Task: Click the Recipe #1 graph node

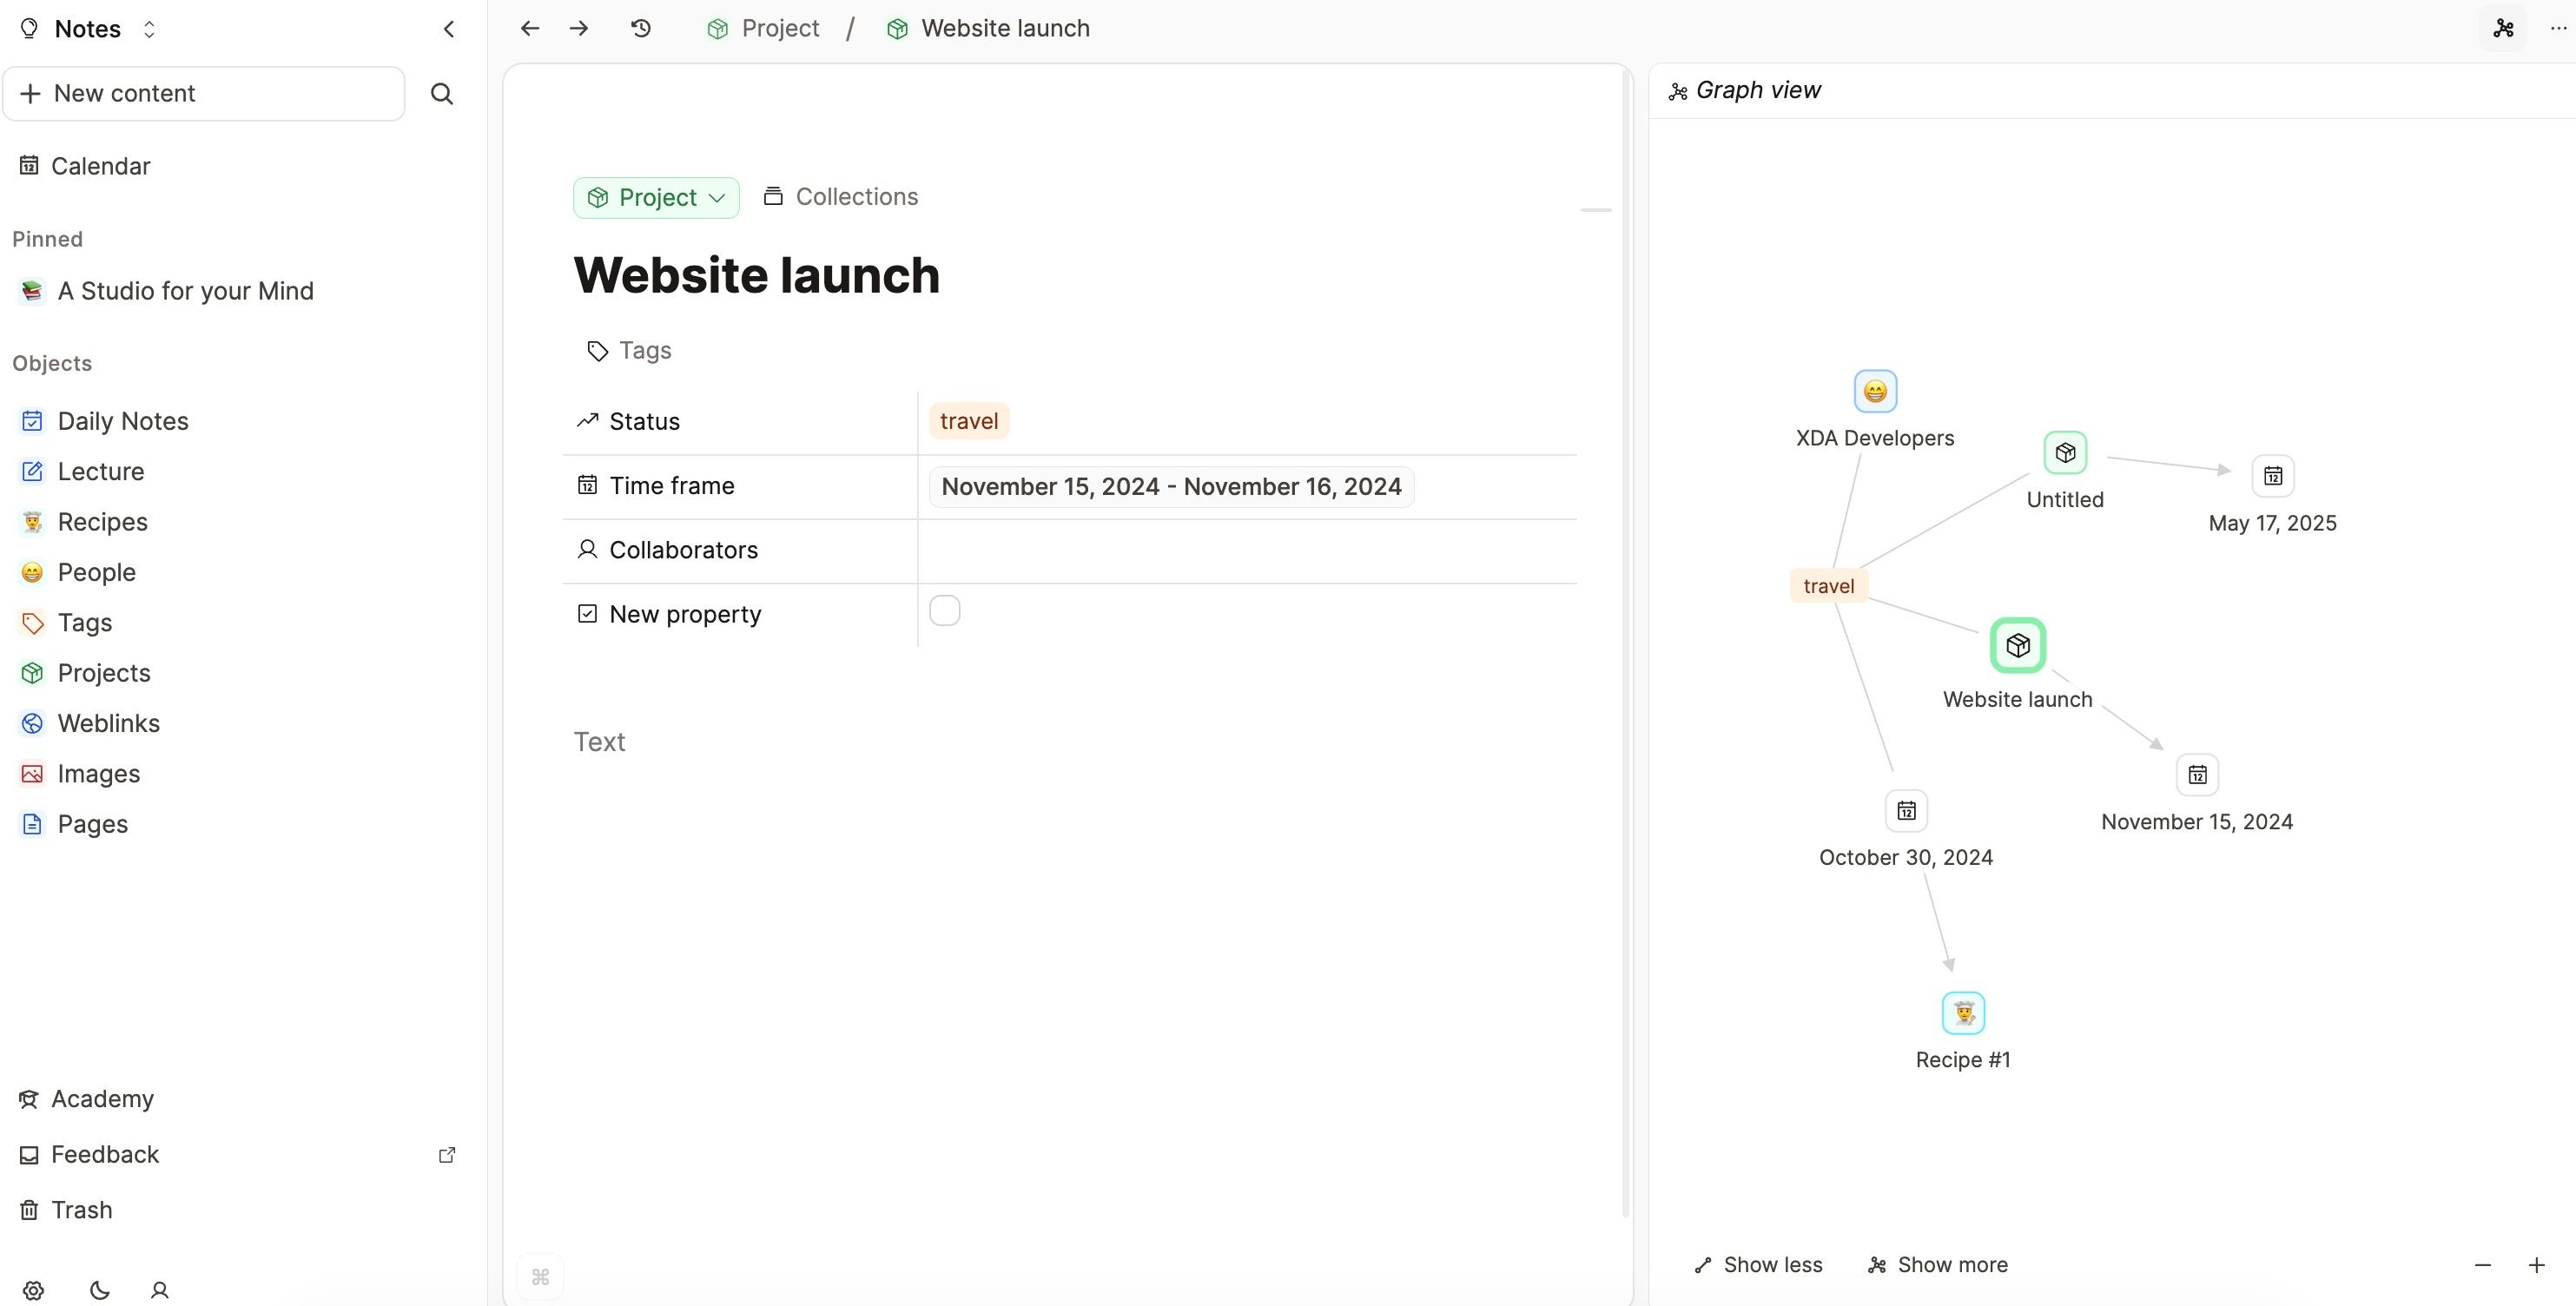Action: 1962,1013
